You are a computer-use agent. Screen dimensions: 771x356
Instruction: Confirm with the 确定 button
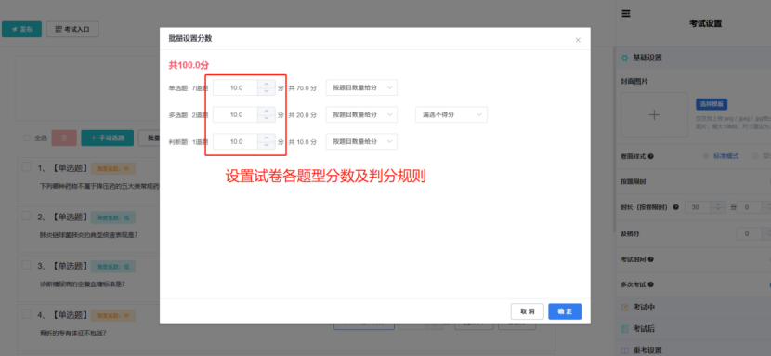pos(565,311)
